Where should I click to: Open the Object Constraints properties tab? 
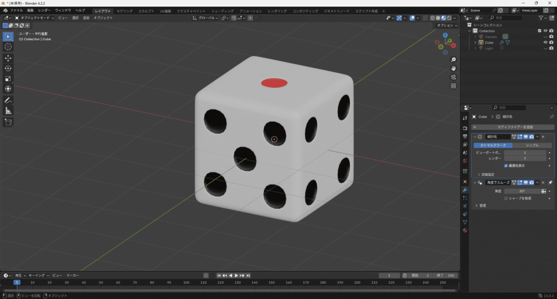click(465, 214)
